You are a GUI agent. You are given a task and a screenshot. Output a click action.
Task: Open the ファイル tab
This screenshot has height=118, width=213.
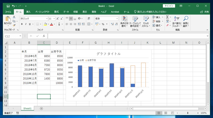8,12
